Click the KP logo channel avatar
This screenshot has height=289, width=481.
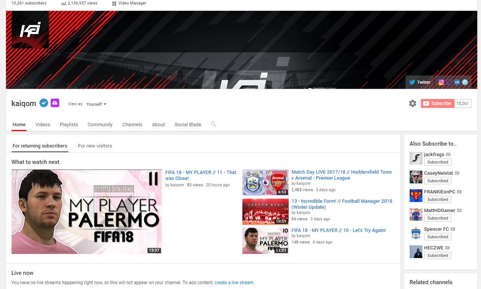pos(30,30)
